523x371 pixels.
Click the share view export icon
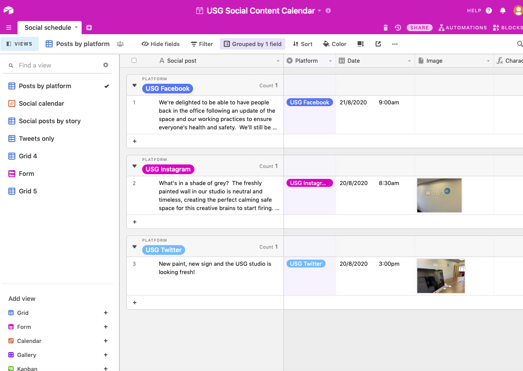378,44
